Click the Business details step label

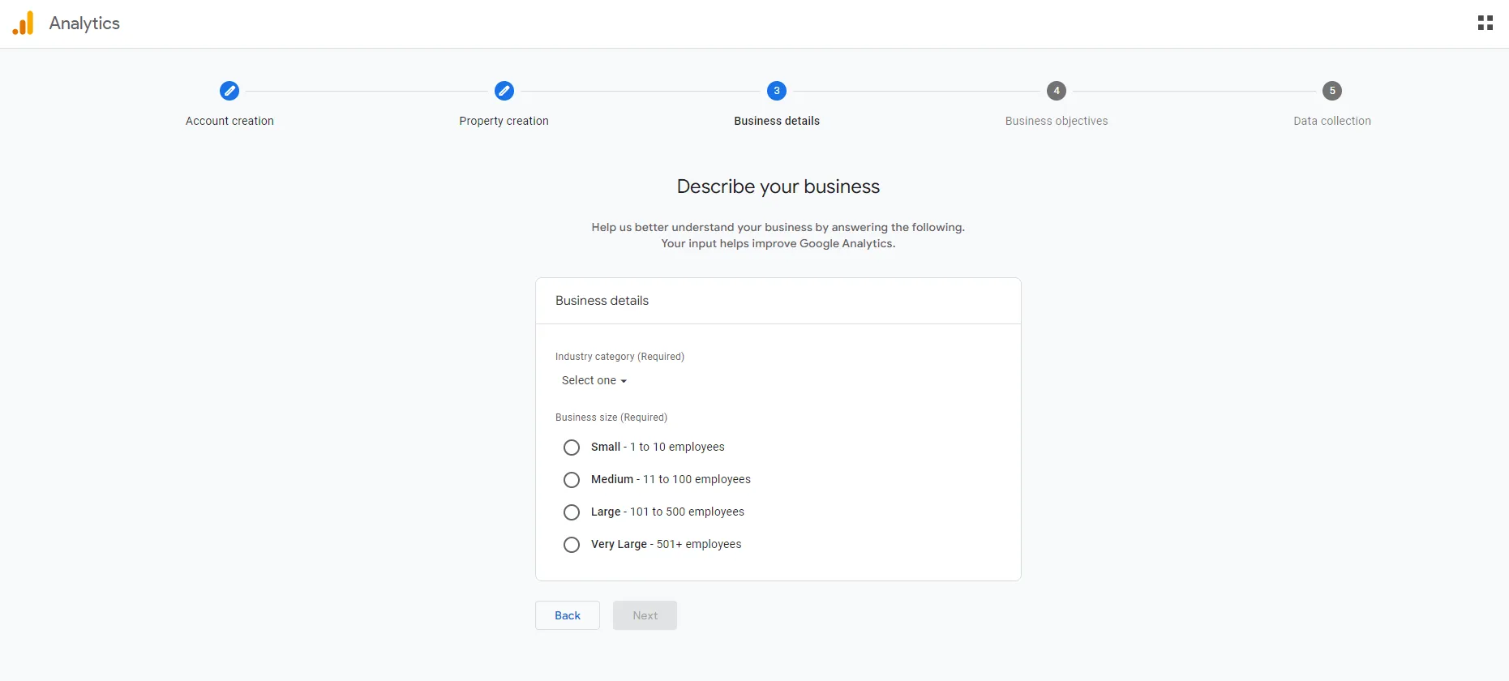777,121
